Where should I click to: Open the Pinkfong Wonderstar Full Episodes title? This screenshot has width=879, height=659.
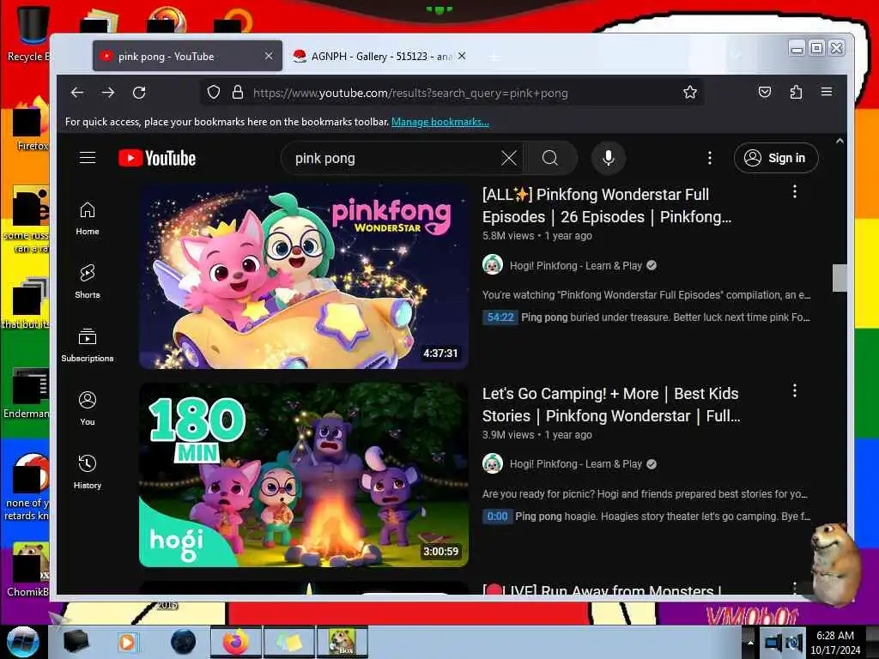(x=607, y=206)
